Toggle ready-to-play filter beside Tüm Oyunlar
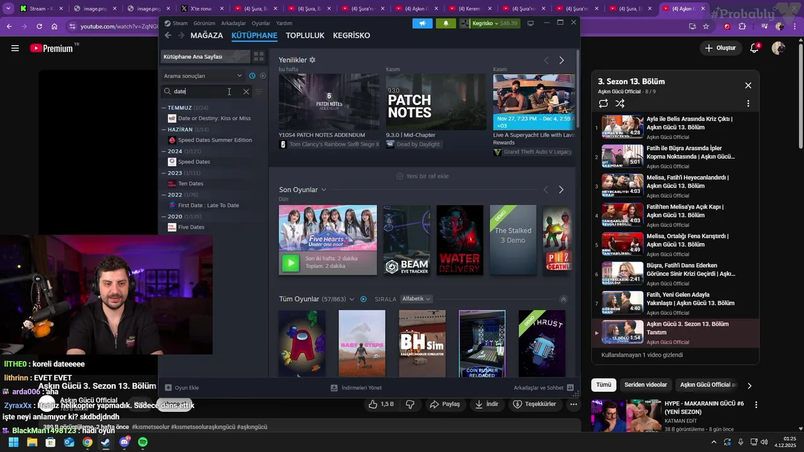 pos(363,299)
